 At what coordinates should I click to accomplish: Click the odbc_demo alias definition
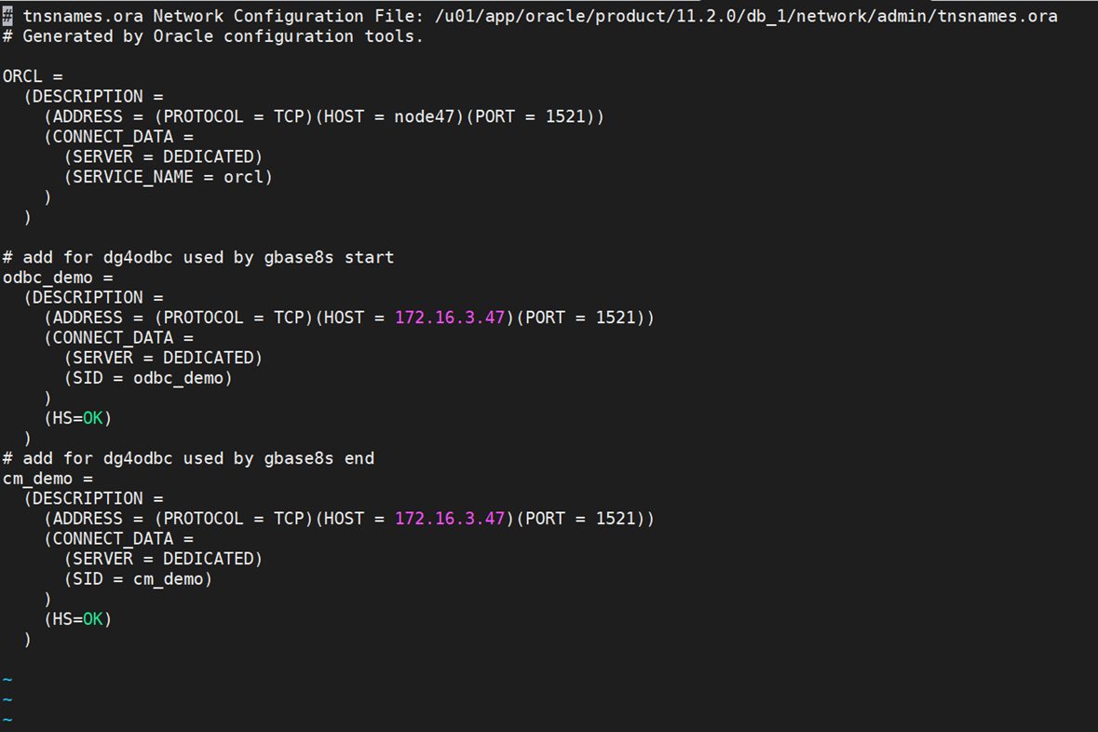pos(58,278)
